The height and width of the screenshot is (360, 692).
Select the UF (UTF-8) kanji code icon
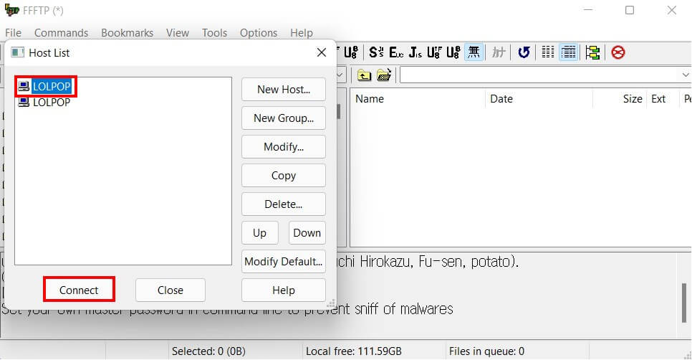tap(434, 52)
